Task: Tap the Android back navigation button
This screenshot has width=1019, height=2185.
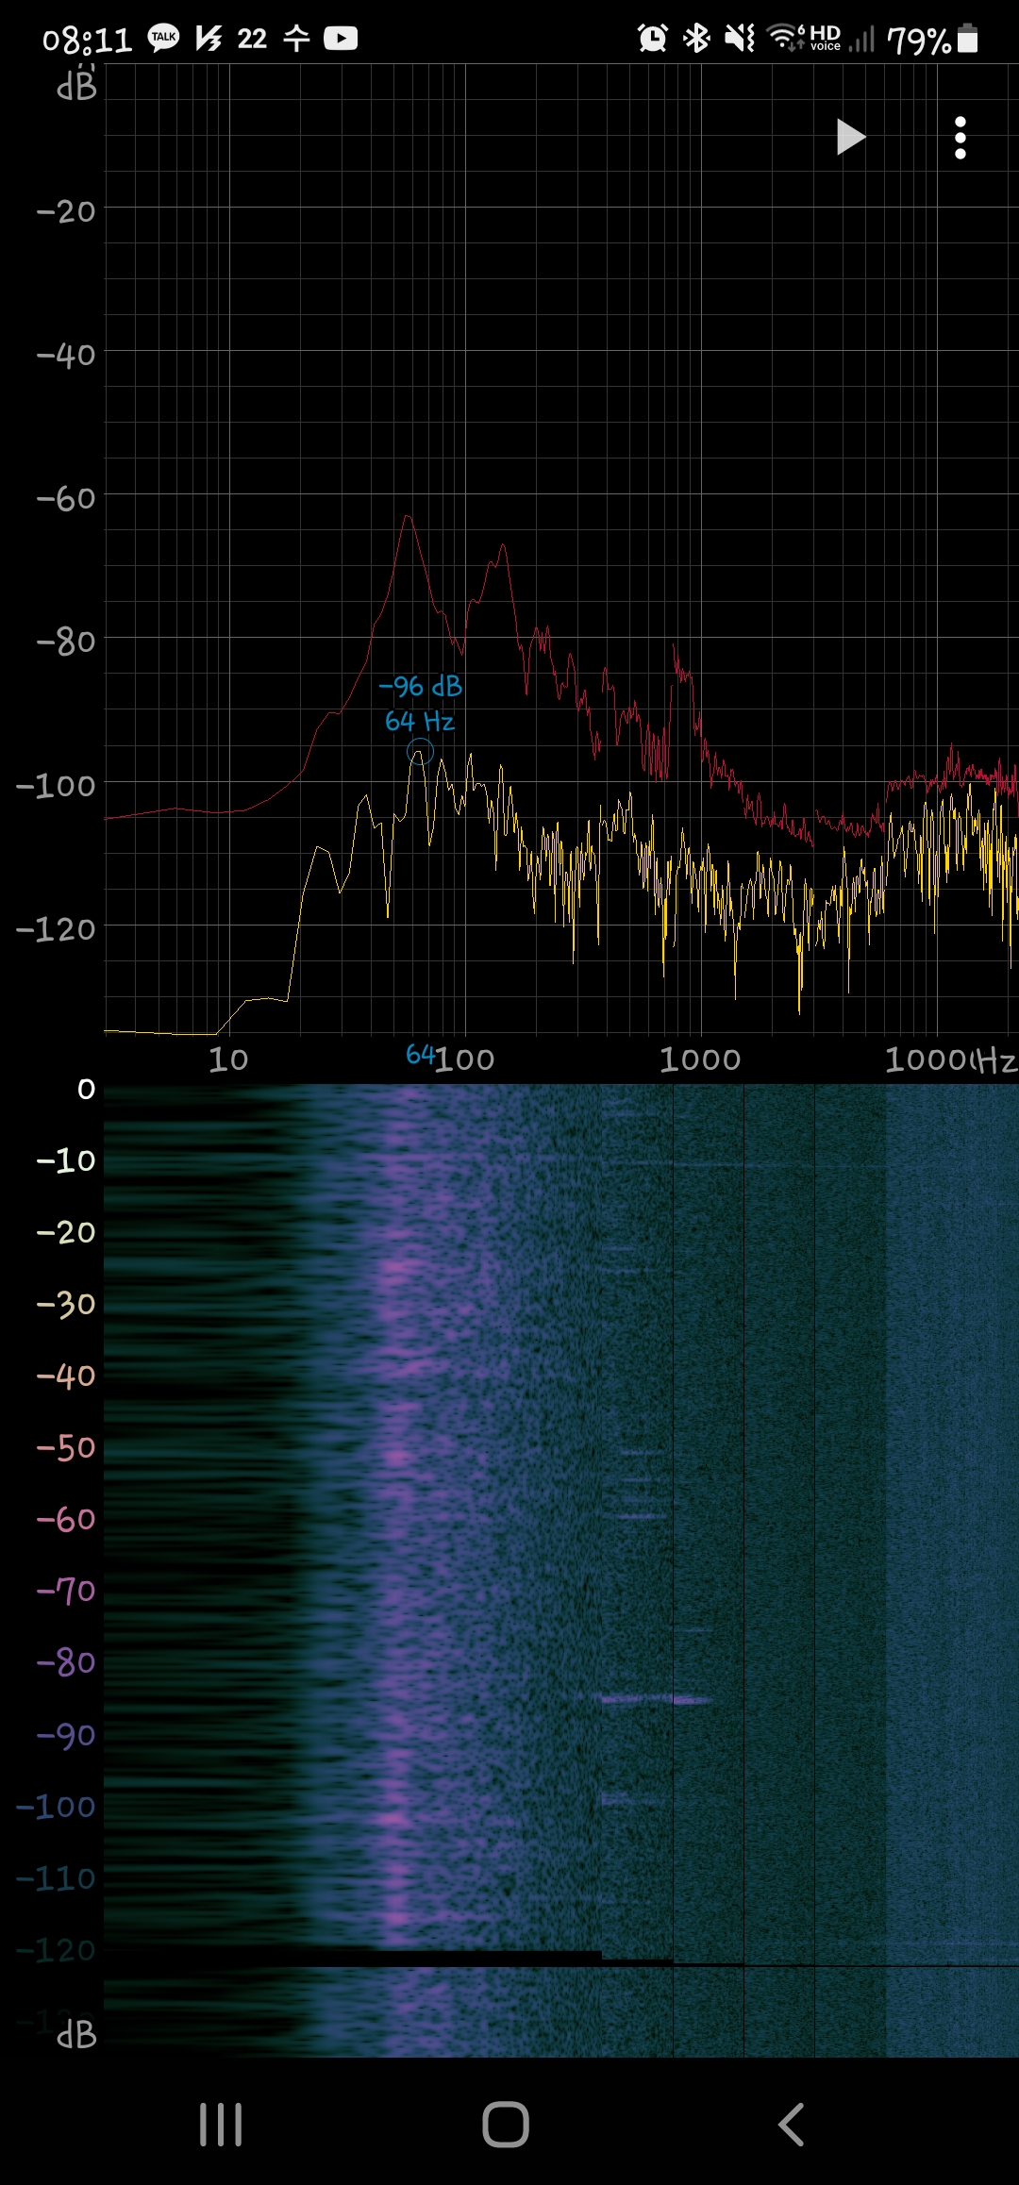Action: pos(791,2125)
